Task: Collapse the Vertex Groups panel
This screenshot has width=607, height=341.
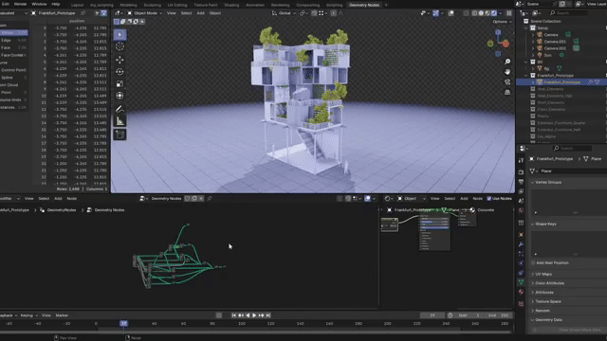Action: [x=548, y=182]
